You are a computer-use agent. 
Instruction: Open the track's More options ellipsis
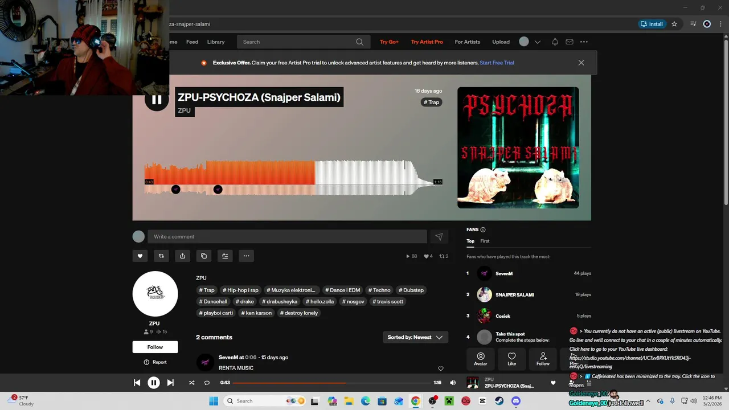(246, 256)
